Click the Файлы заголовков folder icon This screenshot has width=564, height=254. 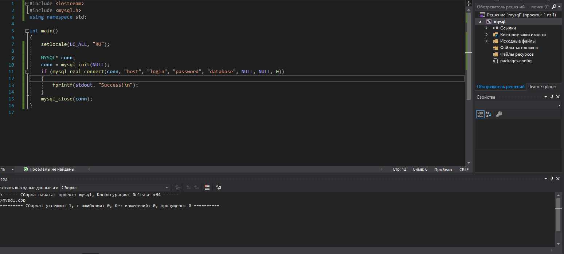pos(496,48)
